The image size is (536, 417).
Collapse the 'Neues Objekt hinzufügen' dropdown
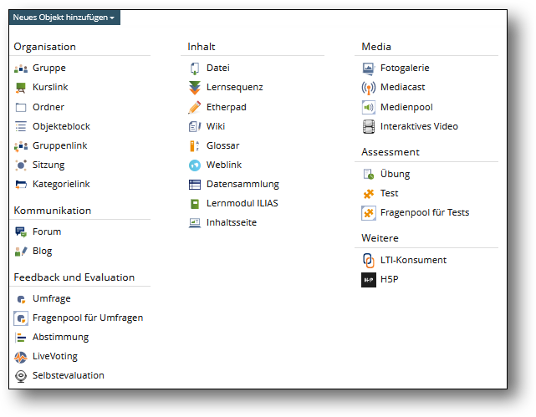[64, 17]
